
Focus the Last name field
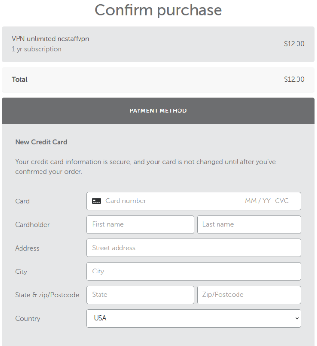[x=249, y=224]
